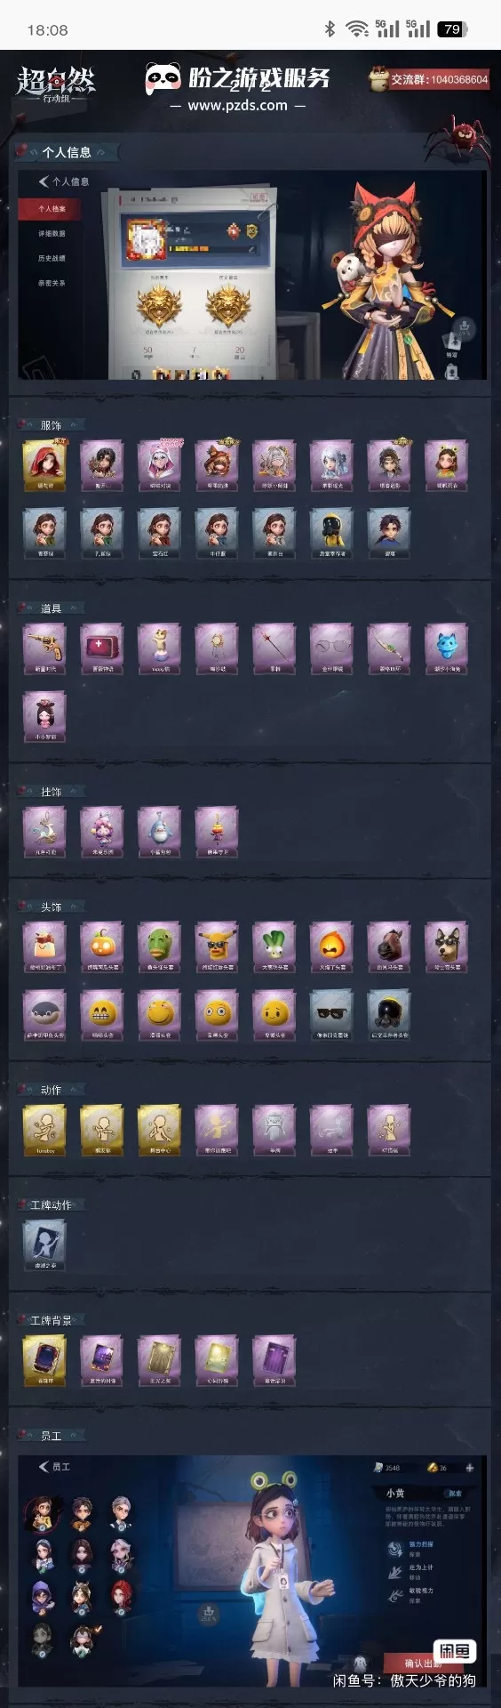Pick the black sunglasses headgear
The height and width of the screenshot is (1708, 501).
point(331,1014)
